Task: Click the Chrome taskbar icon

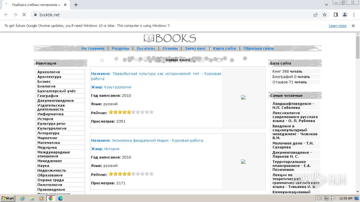Action: pyautogui.click(x=51, y=198)
